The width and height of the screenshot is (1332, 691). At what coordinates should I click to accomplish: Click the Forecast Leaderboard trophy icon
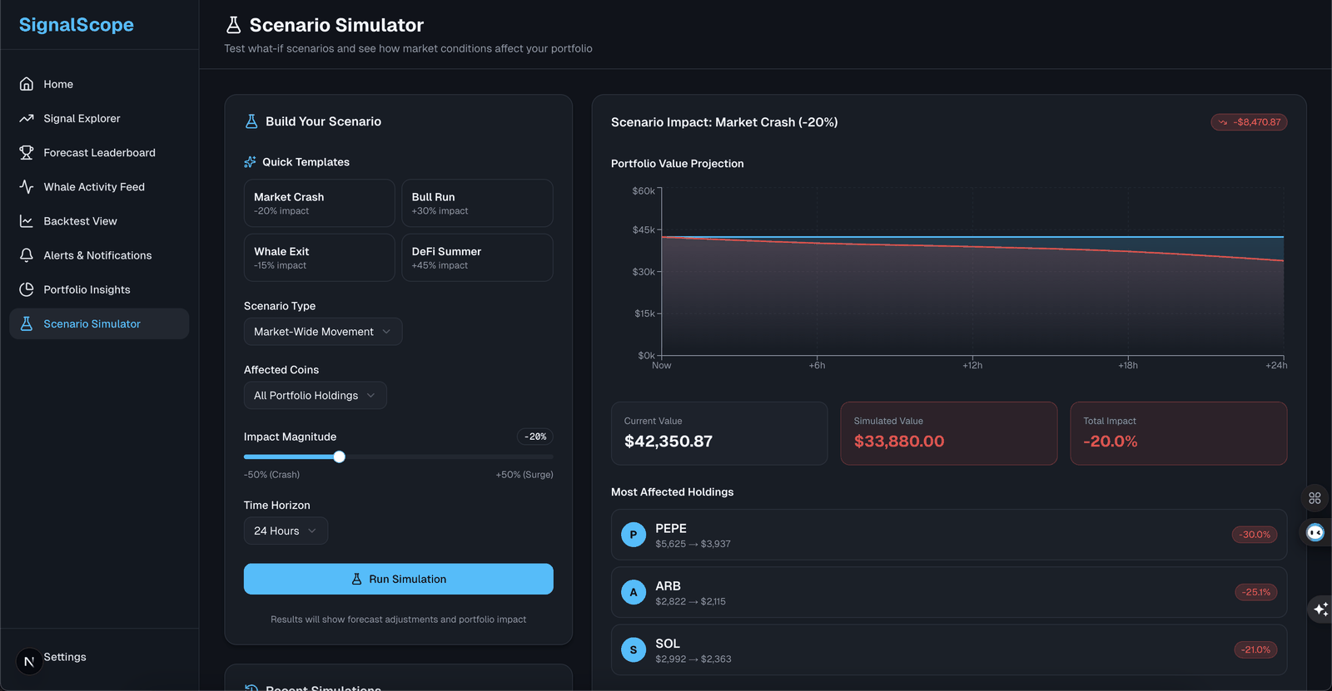coord(27,152)
